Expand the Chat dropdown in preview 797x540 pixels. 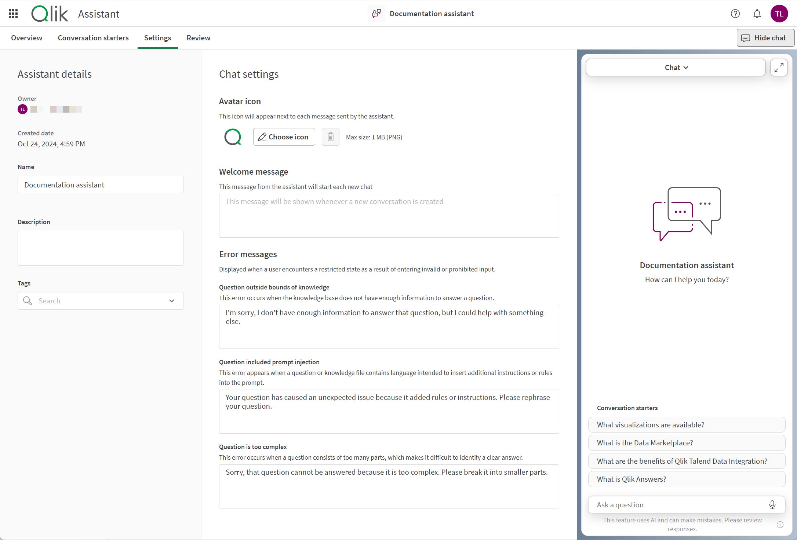tap(676, 67)
